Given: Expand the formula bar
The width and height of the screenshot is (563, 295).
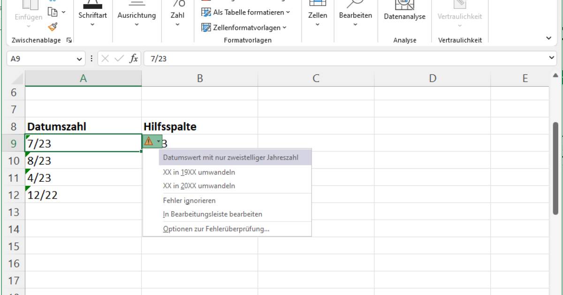Looking at the screenshot, I should coord(552,58).
